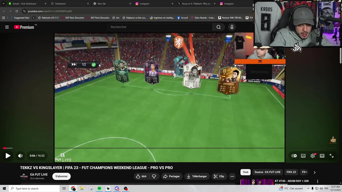Show more filter chips with arrow
The image size is (342, 192).
click(x=314, y=172)
